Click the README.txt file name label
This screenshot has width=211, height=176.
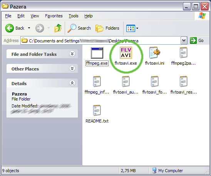97,121
